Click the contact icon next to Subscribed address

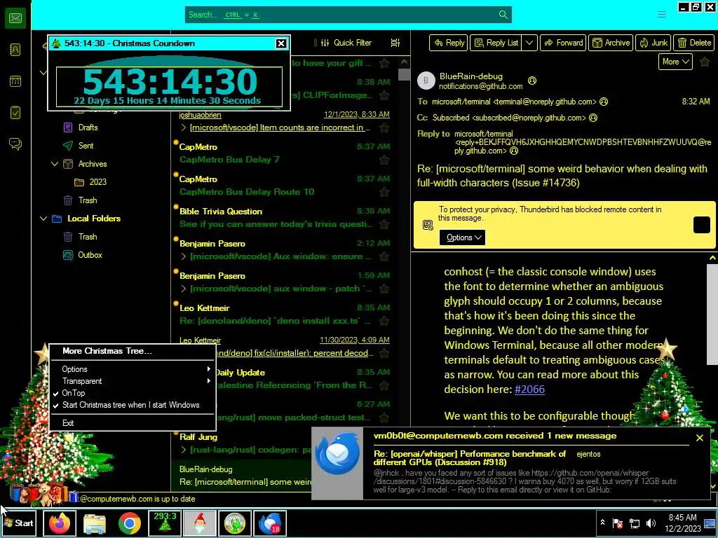(593, 118)
